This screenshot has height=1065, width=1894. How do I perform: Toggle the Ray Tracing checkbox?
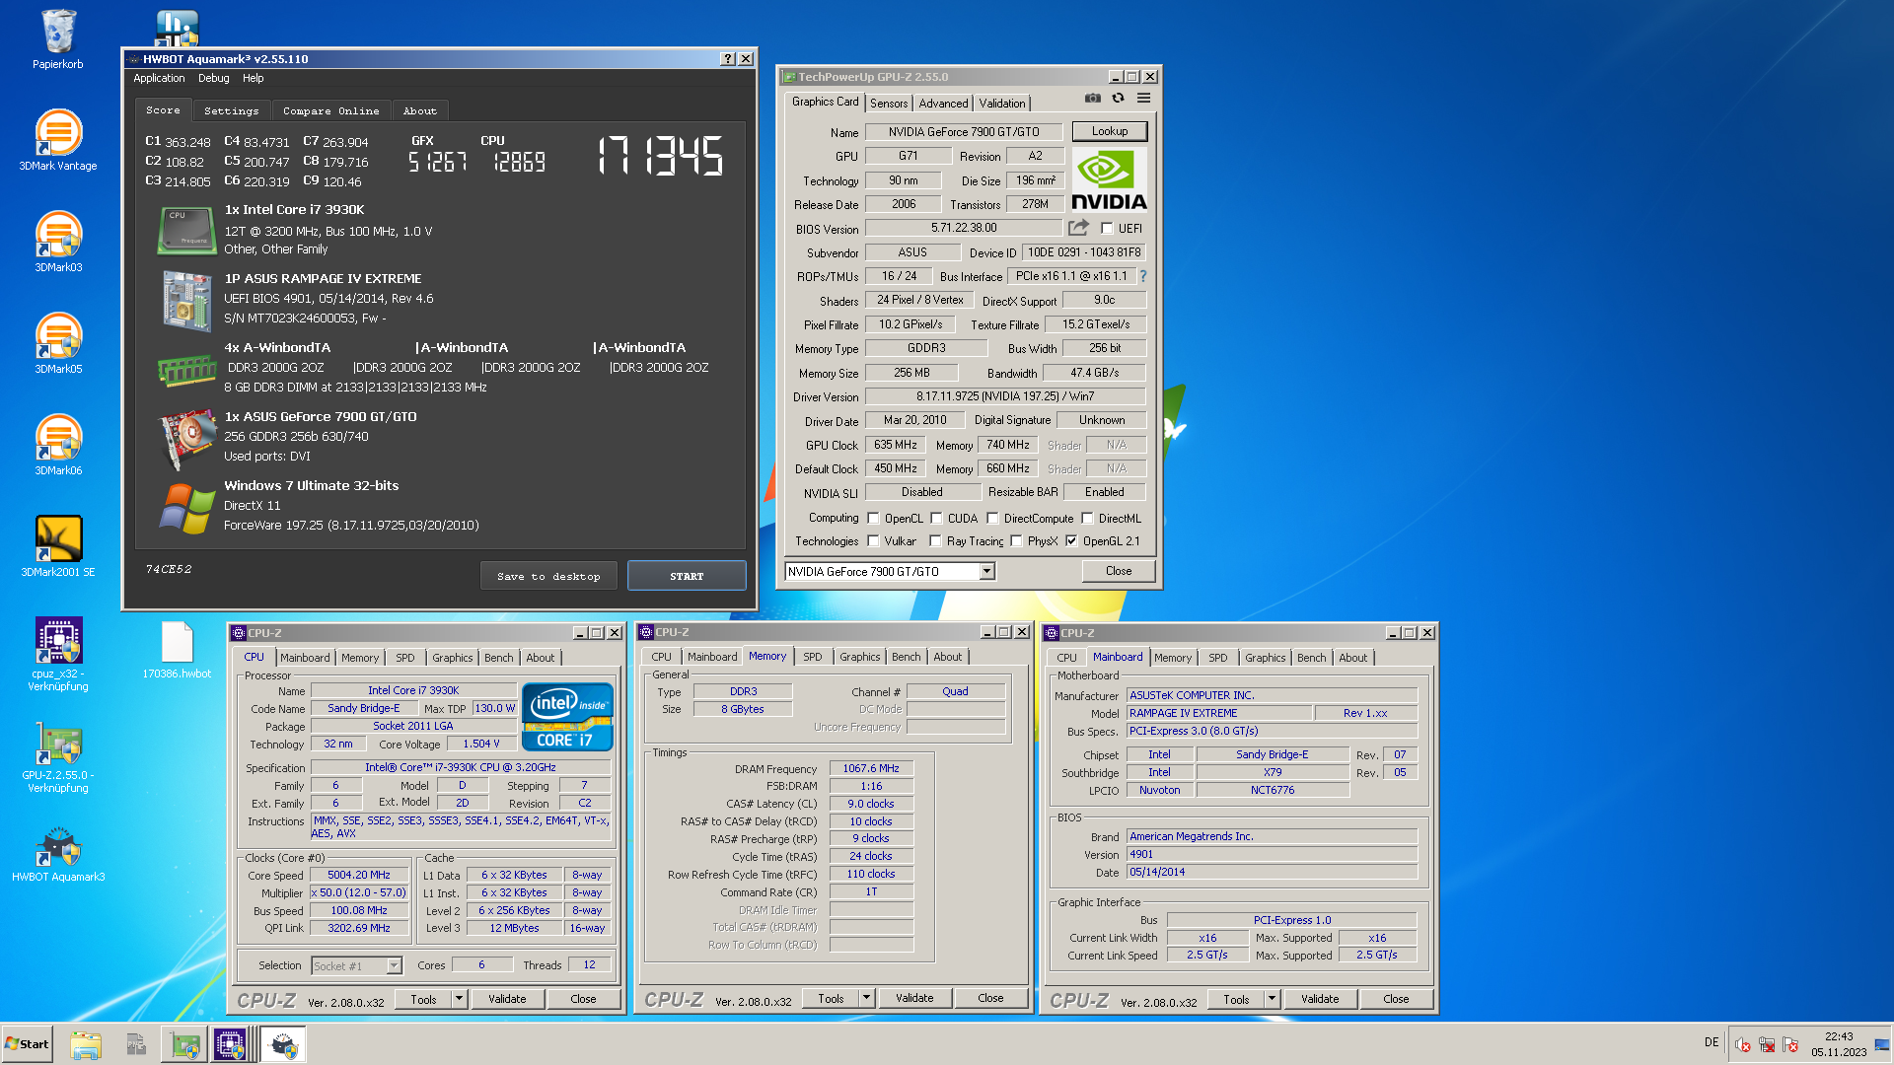click(935, 541)
